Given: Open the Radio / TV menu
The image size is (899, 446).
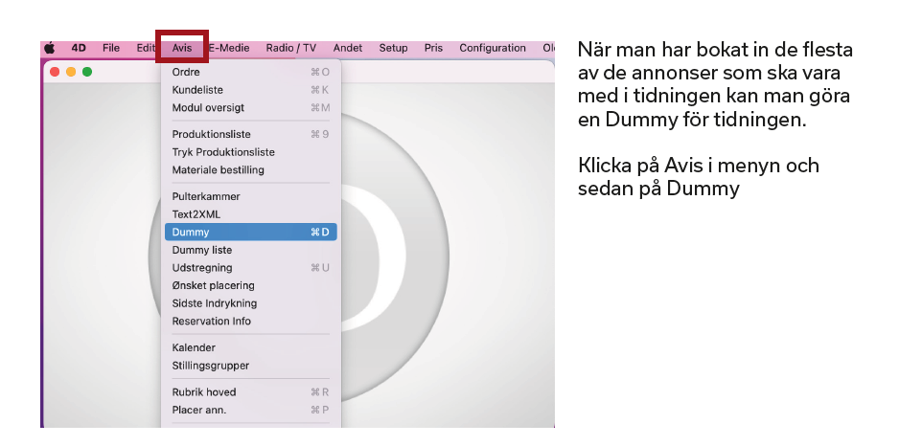Looking at the screenshot, I should tap(290, 48).
